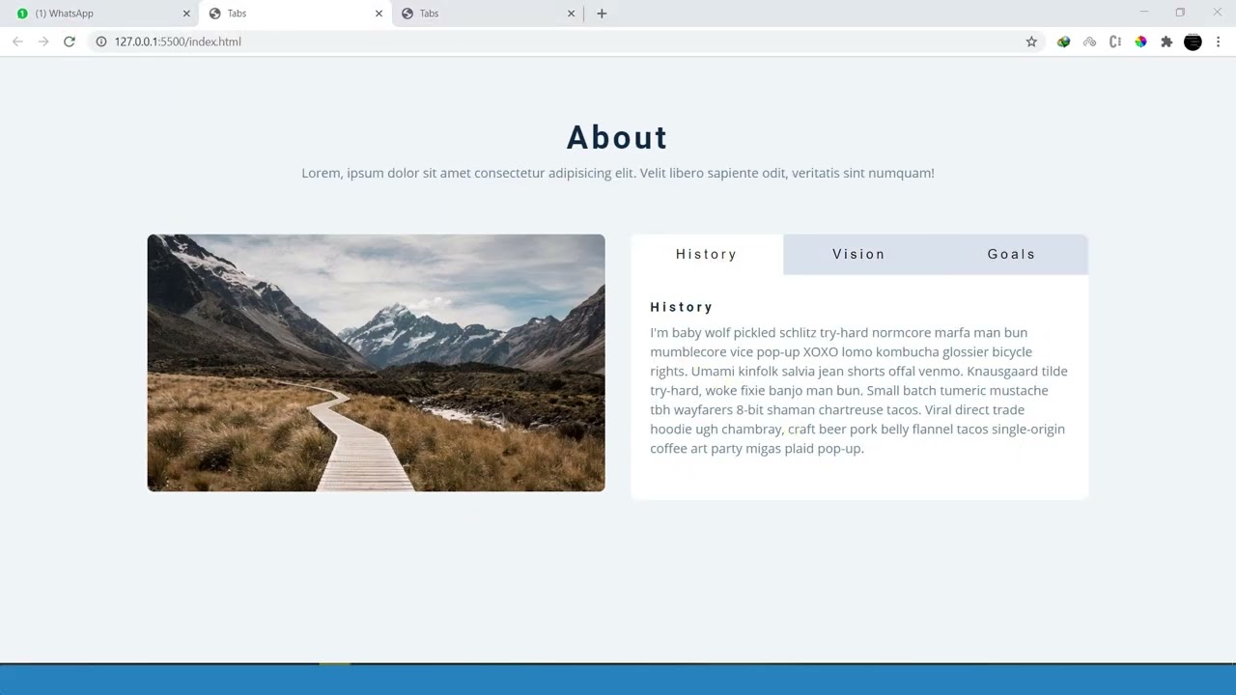Screen dimensions: 1236x695
Task: Minimize the browser window
Action: [x=1144, y=13]
